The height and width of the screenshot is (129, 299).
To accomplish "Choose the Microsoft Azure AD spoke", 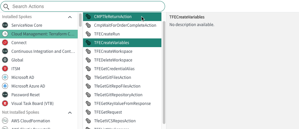I will 39,86.
